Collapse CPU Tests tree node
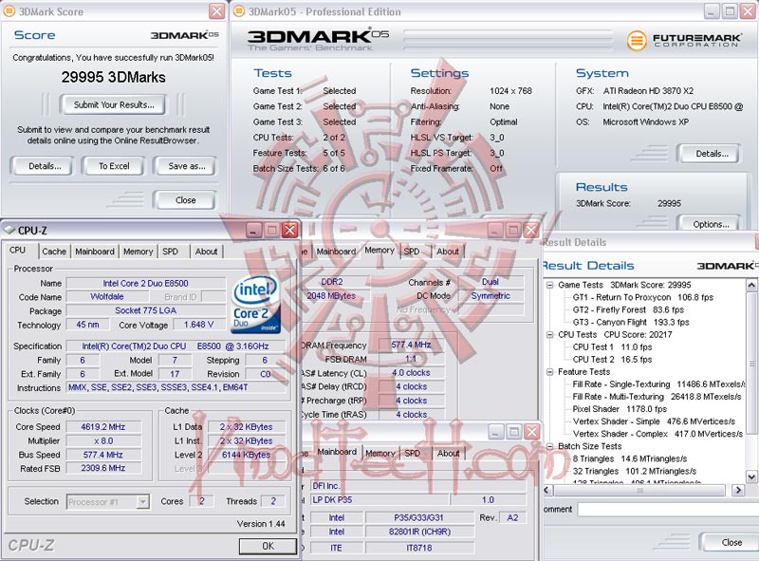 click(550, 335)
